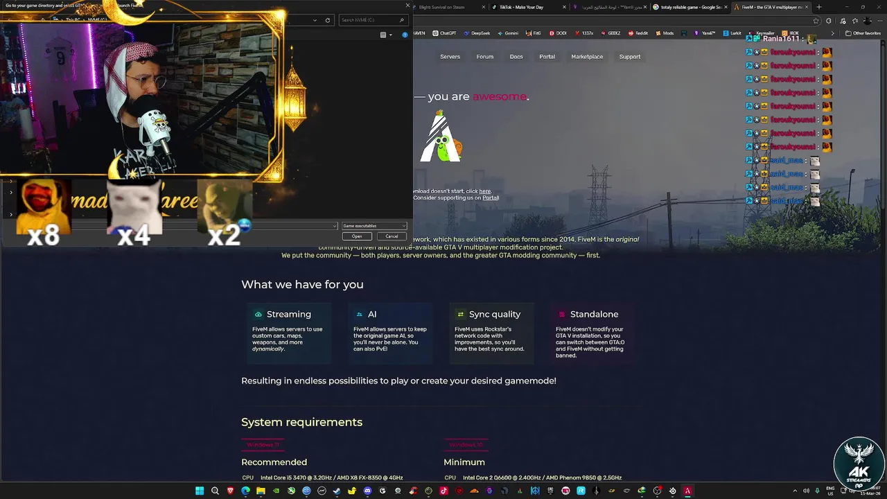Select the AI feature card
Viewport: 887px width, 499px height.
390,333
